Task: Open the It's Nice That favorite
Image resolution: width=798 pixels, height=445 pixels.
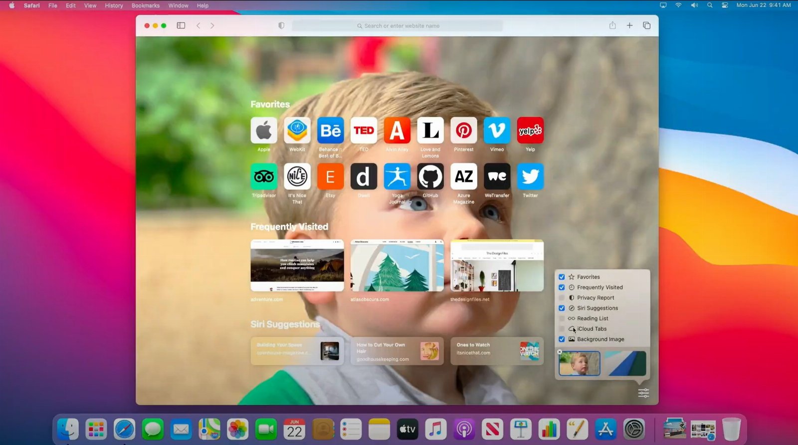Action: [x=297, y=176]
